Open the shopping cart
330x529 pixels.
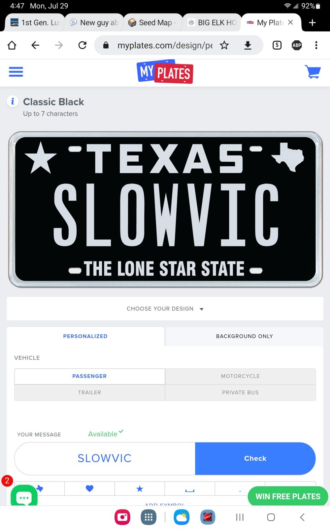[313, 71]
